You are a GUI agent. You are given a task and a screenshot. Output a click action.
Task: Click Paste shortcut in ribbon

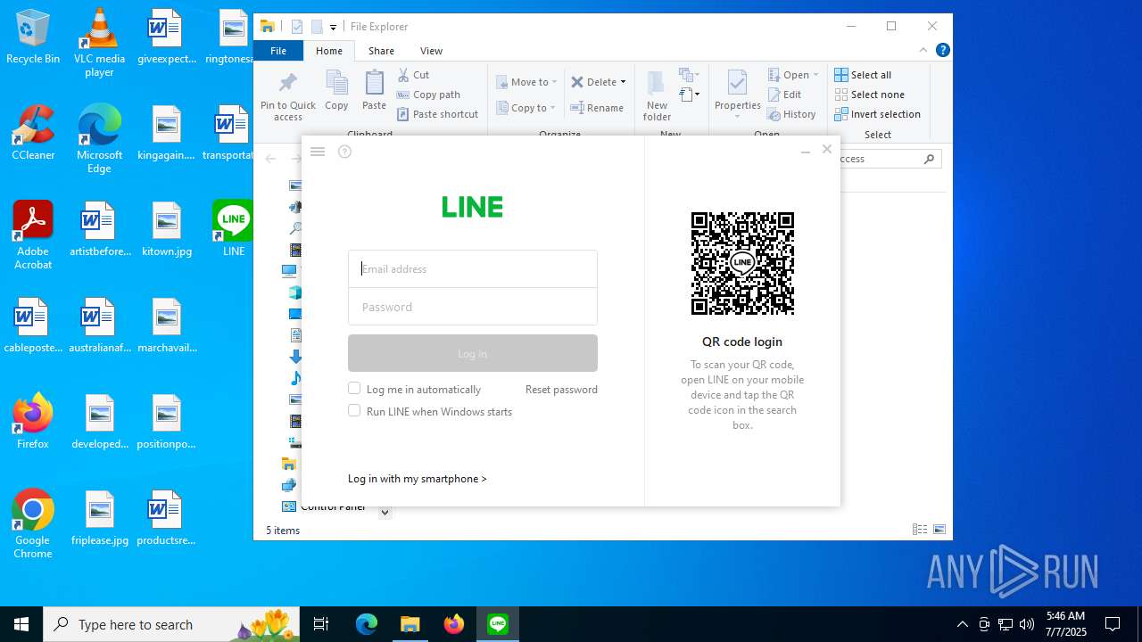[x=437, y=114]
